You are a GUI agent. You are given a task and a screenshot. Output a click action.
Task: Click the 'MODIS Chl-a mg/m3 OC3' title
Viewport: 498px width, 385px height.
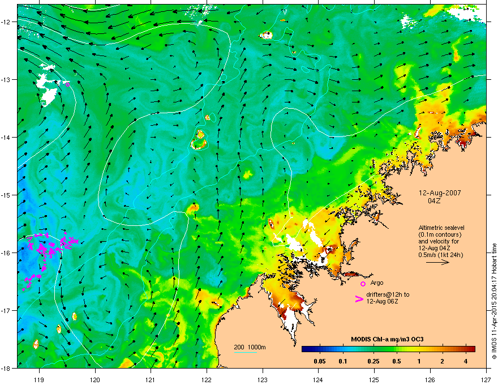pos(387,339)
